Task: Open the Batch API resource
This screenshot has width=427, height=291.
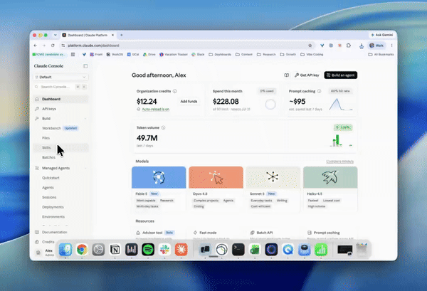Action: coord(261,233)
